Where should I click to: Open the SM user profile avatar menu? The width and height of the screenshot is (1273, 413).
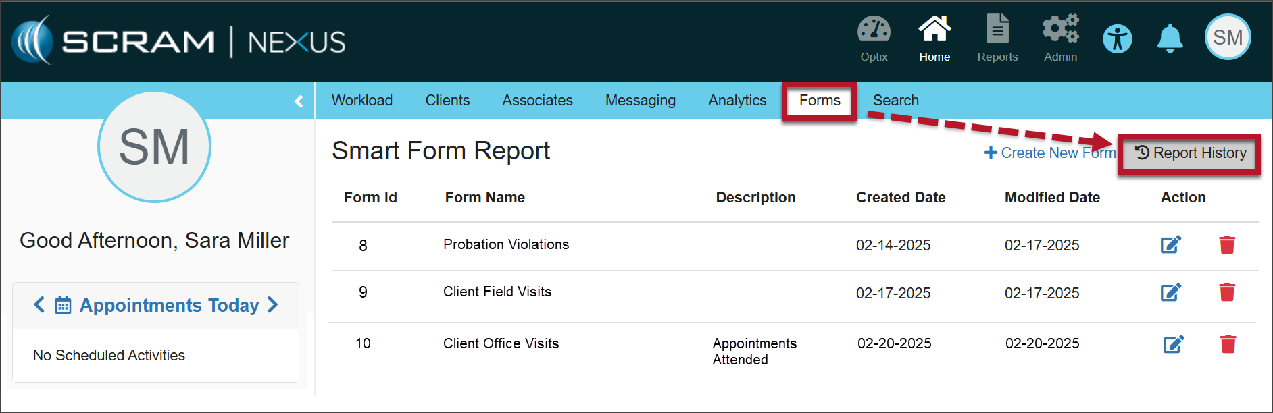1227,37
